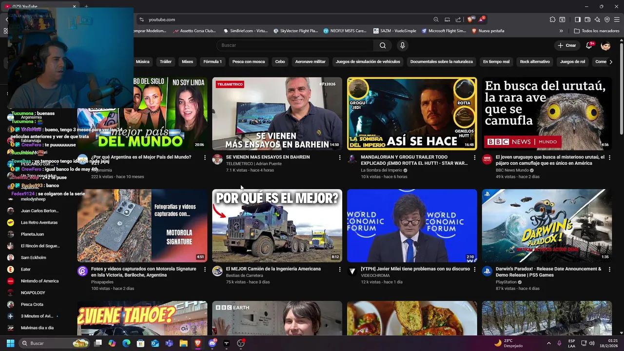This screenshot has width=624, height=351.
Task: Select the Música filter chip
Action: coord(142,61)
